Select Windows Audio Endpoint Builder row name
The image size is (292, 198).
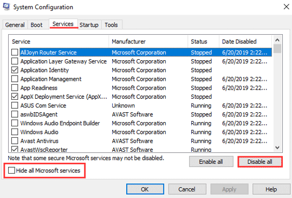click(x=60, y=123)
